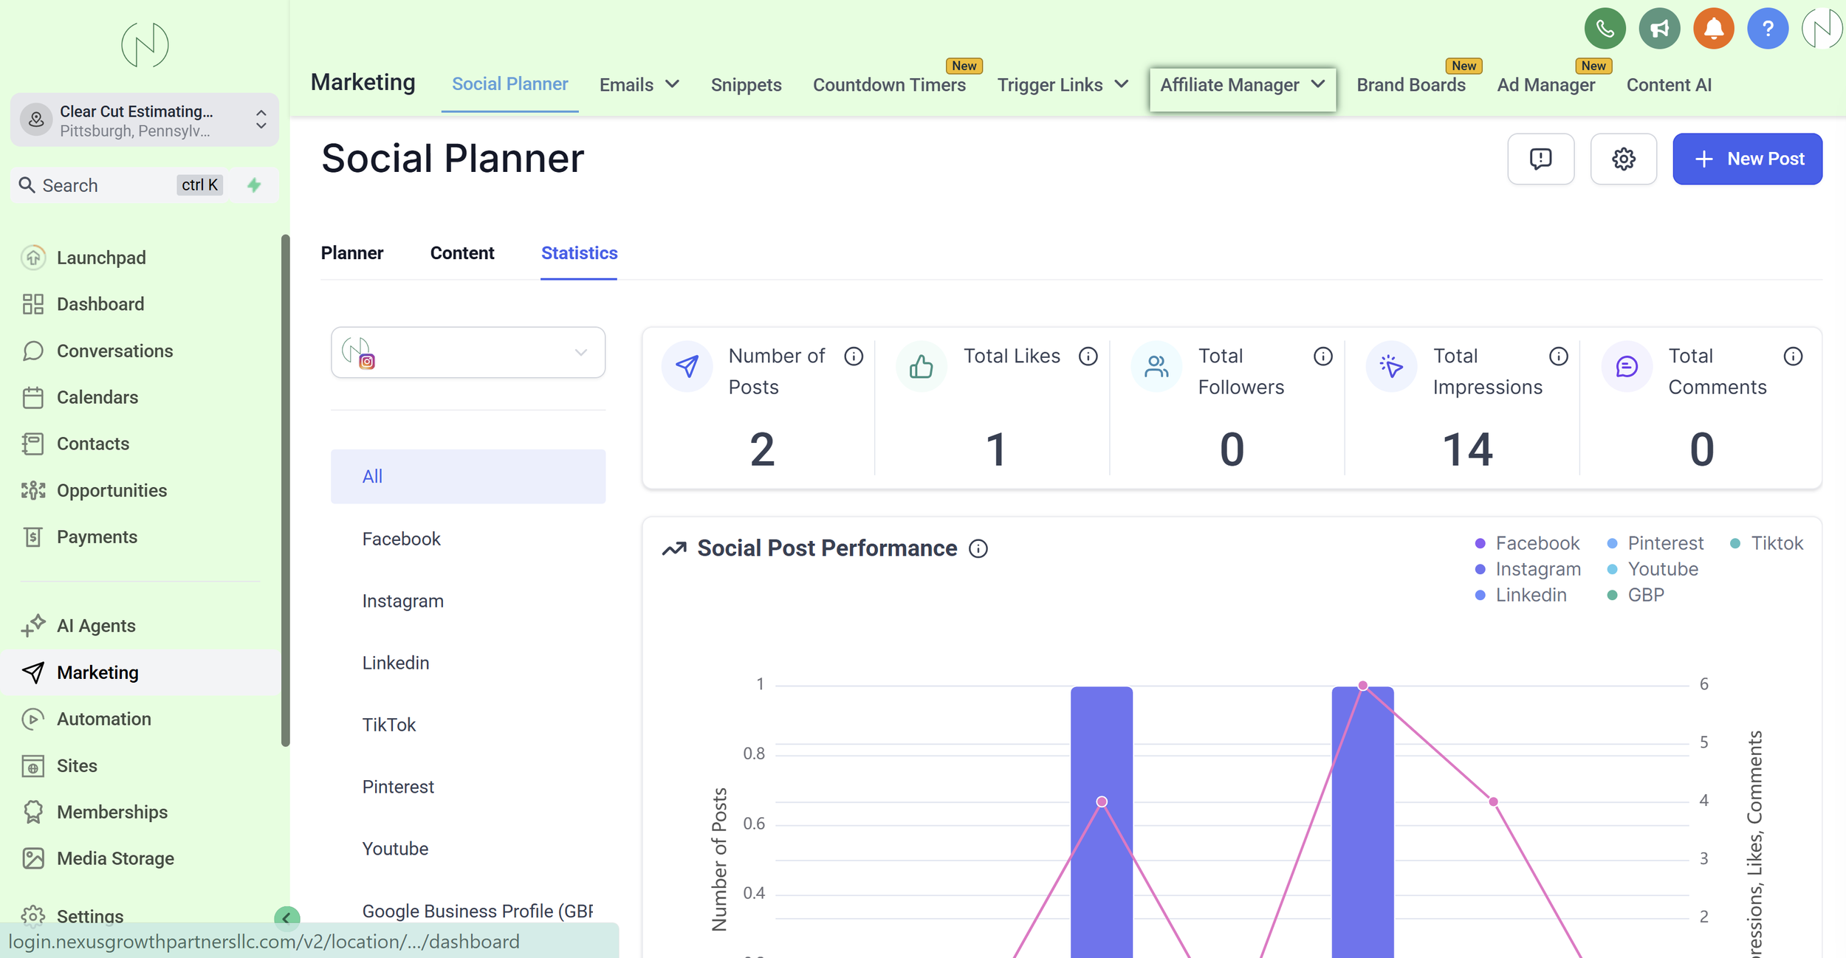Screen dimensions: 1846x958
Task: Open Ad Manager menu item
Action: (1545, 85)
